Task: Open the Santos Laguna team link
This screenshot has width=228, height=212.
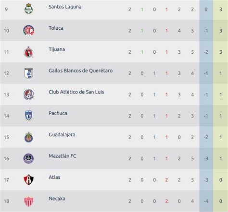Action: 65,7
